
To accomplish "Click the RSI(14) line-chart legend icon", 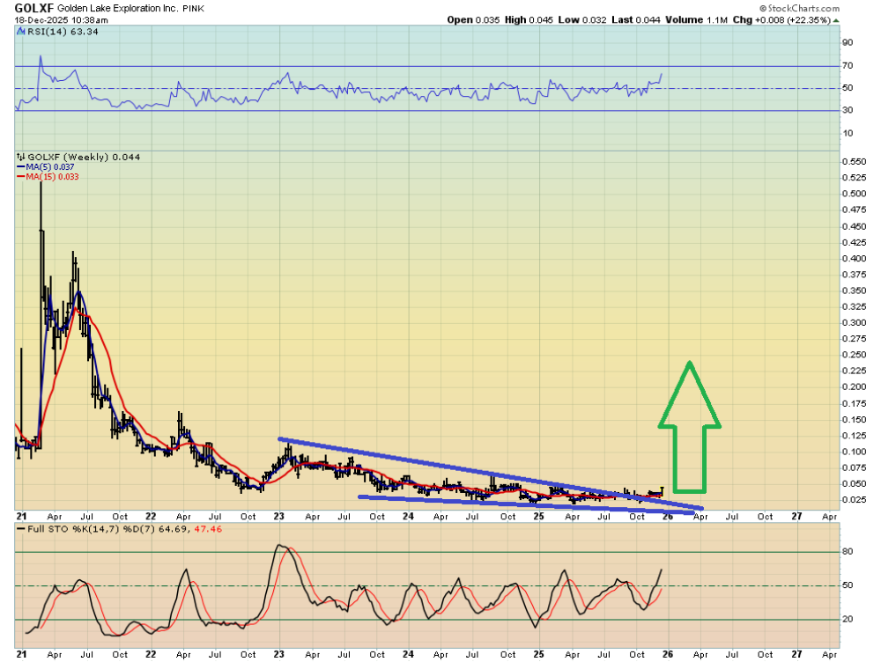I will click(19, 32).
